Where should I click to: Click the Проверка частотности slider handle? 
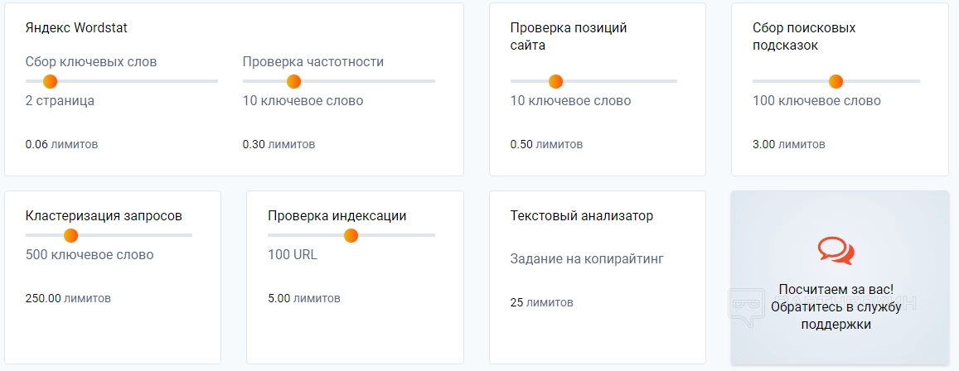(x=293, y=81)
